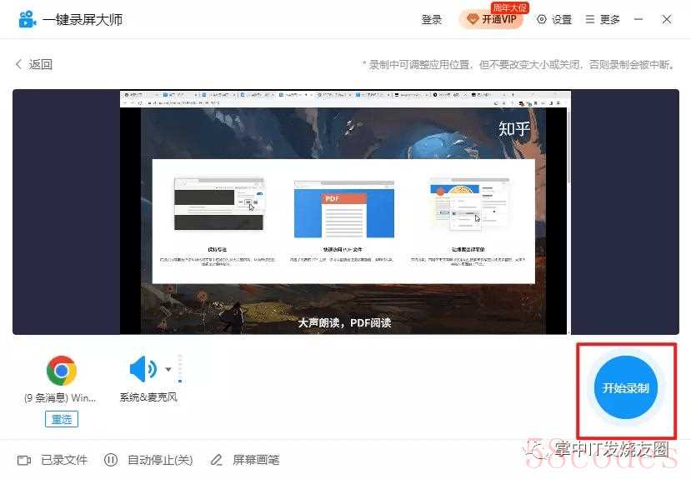Viewport: 691px width, 479px height.
Task: Click the Chrome application icon
Action: tap(61, 370)
